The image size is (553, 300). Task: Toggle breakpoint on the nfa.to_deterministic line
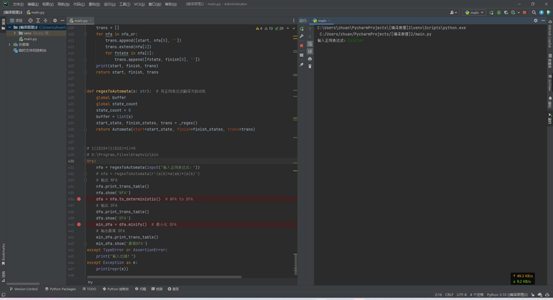click(x=79, y=199)
